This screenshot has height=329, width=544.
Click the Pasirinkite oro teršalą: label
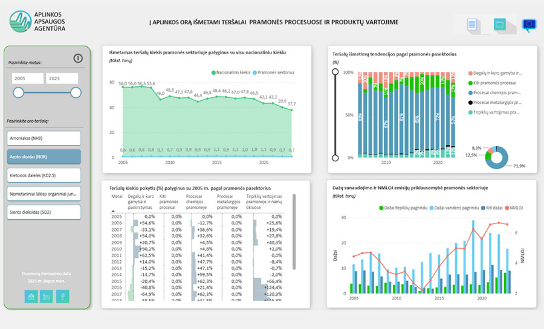click(28, 121)
